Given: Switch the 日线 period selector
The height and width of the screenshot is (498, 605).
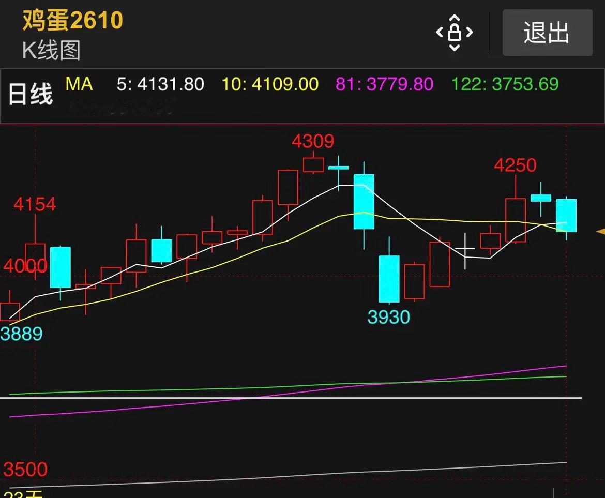Looking at the screenshot, I should pos(31,94).
